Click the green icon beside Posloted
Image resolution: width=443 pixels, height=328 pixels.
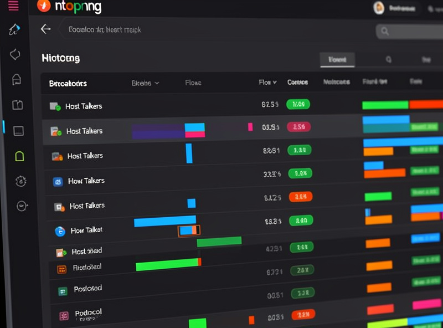[63, 291]
